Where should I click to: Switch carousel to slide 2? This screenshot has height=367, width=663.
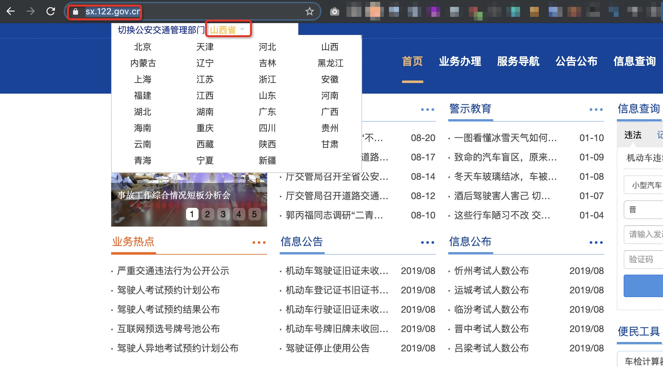[208, 214]
